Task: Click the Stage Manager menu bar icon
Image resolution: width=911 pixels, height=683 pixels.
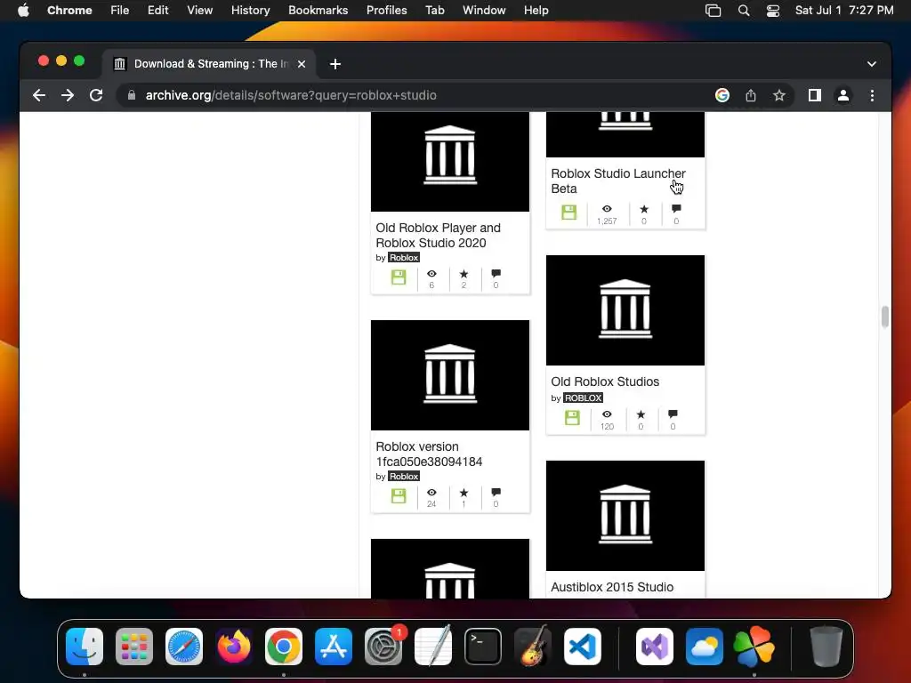Action: tap(713, 10)
